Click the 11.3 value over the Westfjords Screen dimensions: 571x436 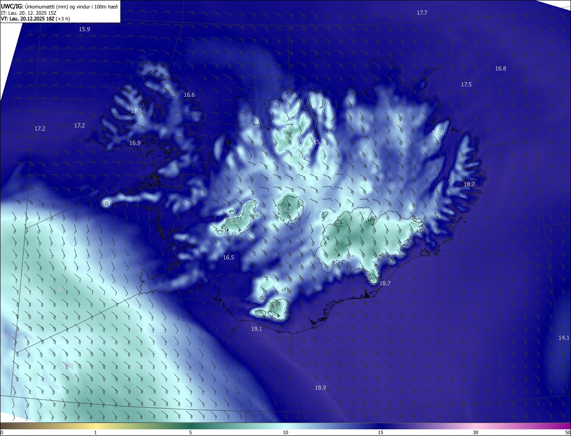click(136, 111)
